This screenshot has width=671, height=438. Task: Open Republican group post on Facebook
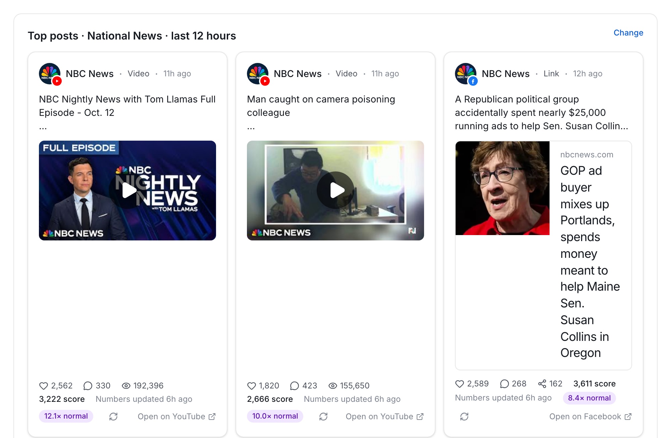click(x=590, y=417)
